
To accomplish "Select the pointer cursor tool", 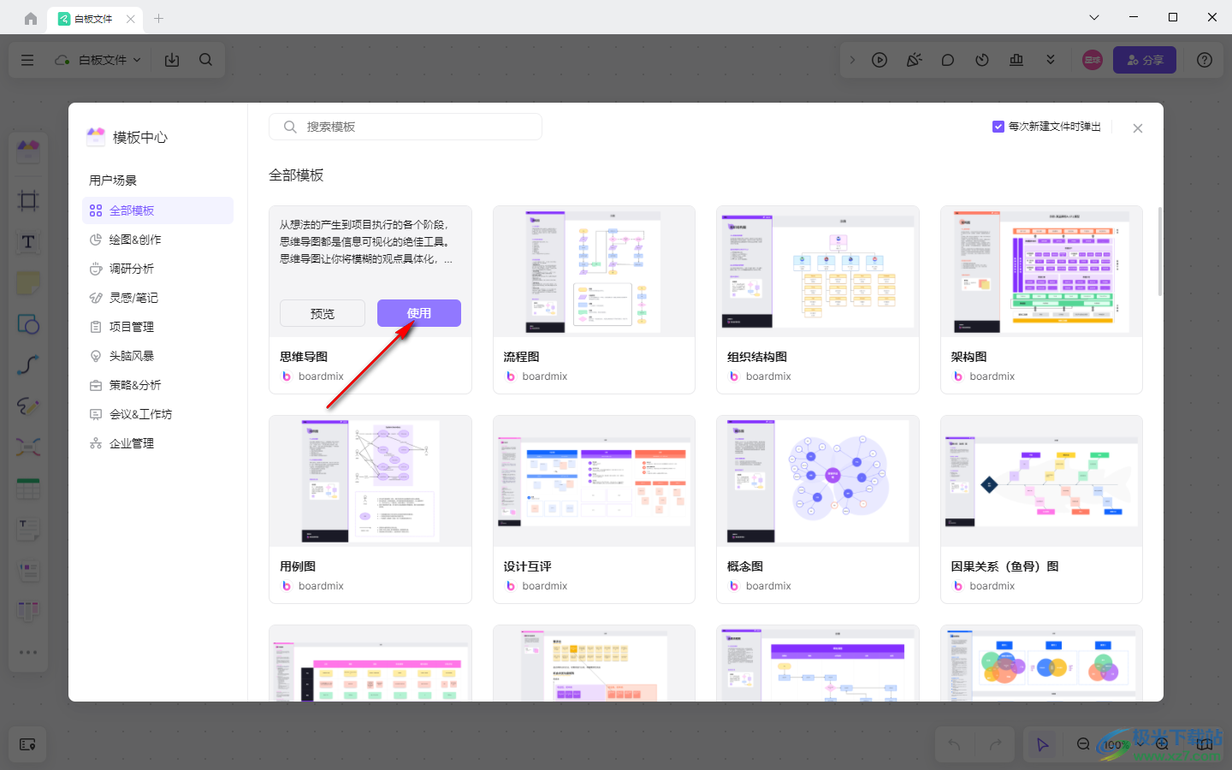I will [1042, 744].
